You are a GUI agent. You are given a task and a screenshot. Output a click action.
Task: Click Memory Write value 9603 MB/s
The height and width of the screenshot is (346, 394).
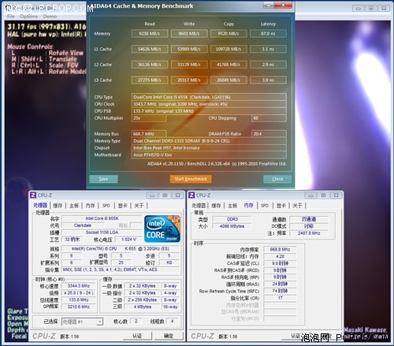[x=189, y=34]
